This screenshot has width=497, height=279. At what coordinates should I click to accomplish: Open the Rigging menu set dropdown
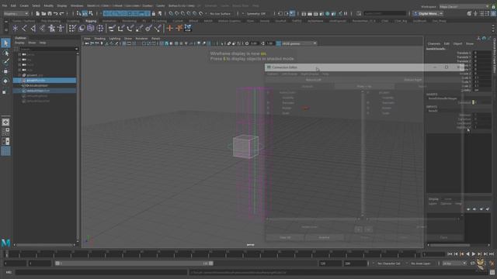point(16,14)
